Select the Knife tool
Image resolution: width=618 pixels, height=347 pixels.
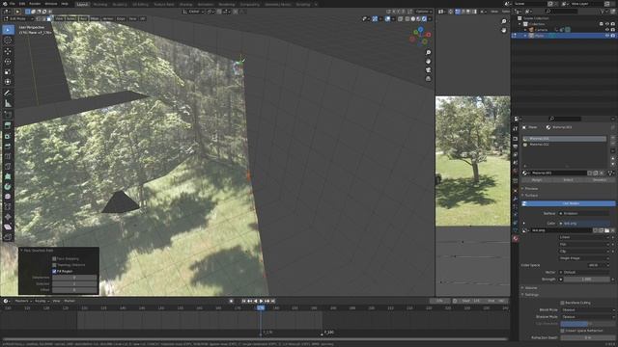(8, 167)
